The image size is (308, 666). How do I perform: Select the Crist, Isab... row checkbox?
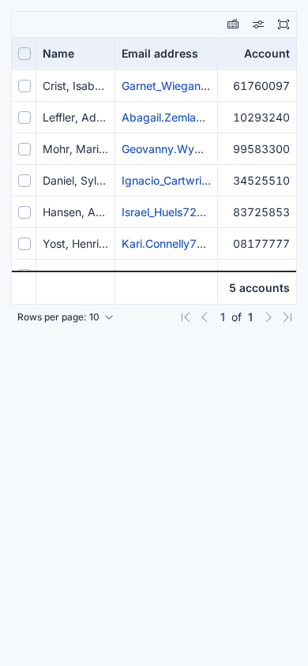pyautogui.click(x=24, y=86)
